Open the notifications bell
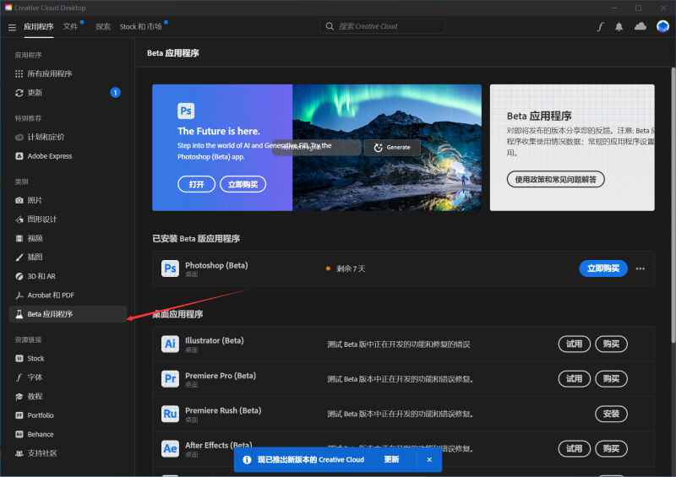676x477 pixels. pyautogui.click(x=619, y=27)
